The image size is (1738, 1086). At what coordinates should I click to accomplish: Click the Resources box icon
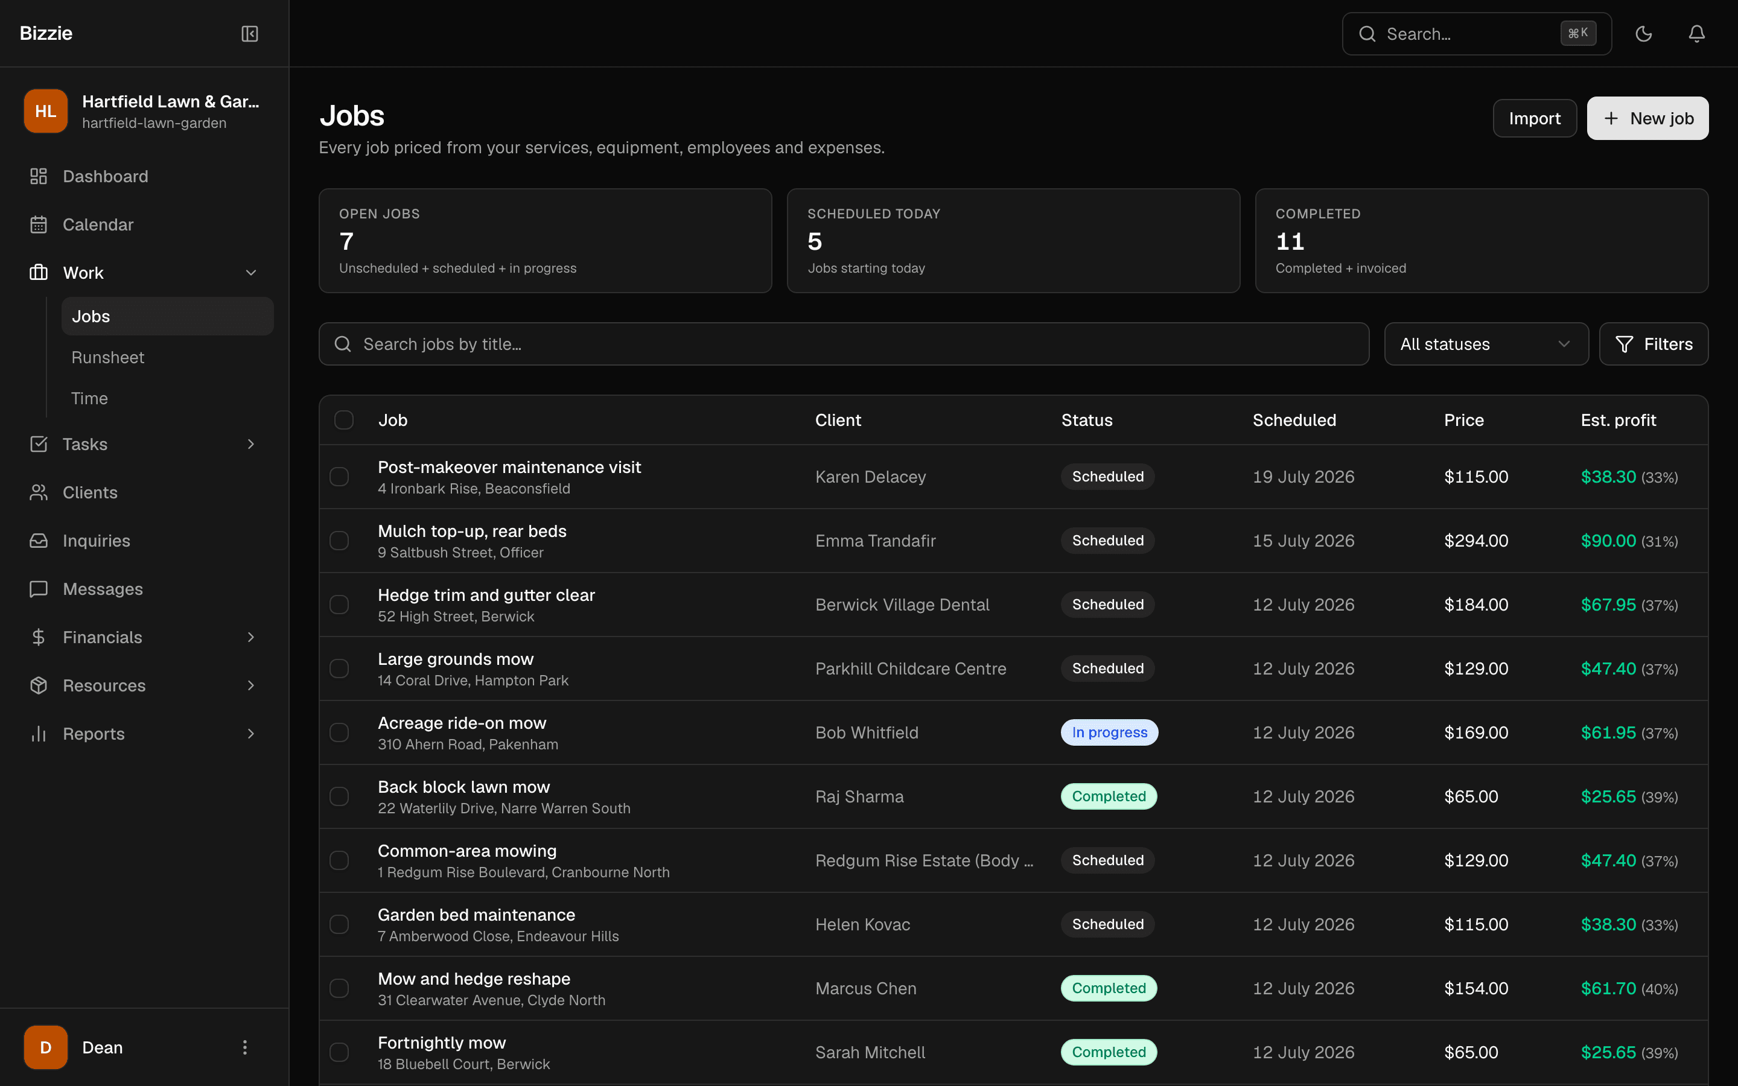(x=39, y=685)
